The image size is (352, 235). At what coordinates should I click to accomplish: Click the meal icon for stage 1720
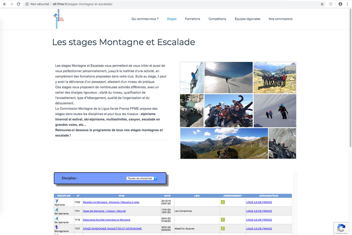[x=223, y=202]
